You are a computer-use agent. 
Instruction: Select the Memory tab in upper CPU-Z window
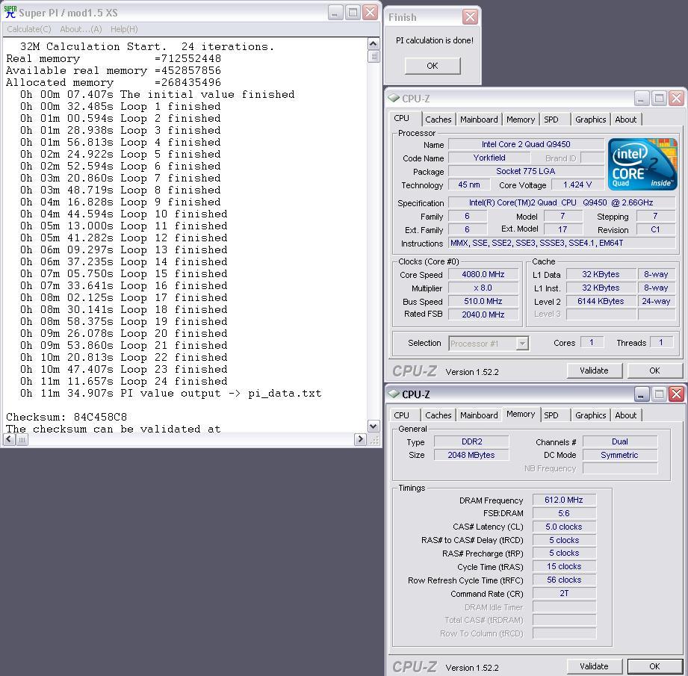tap(521, 120)
